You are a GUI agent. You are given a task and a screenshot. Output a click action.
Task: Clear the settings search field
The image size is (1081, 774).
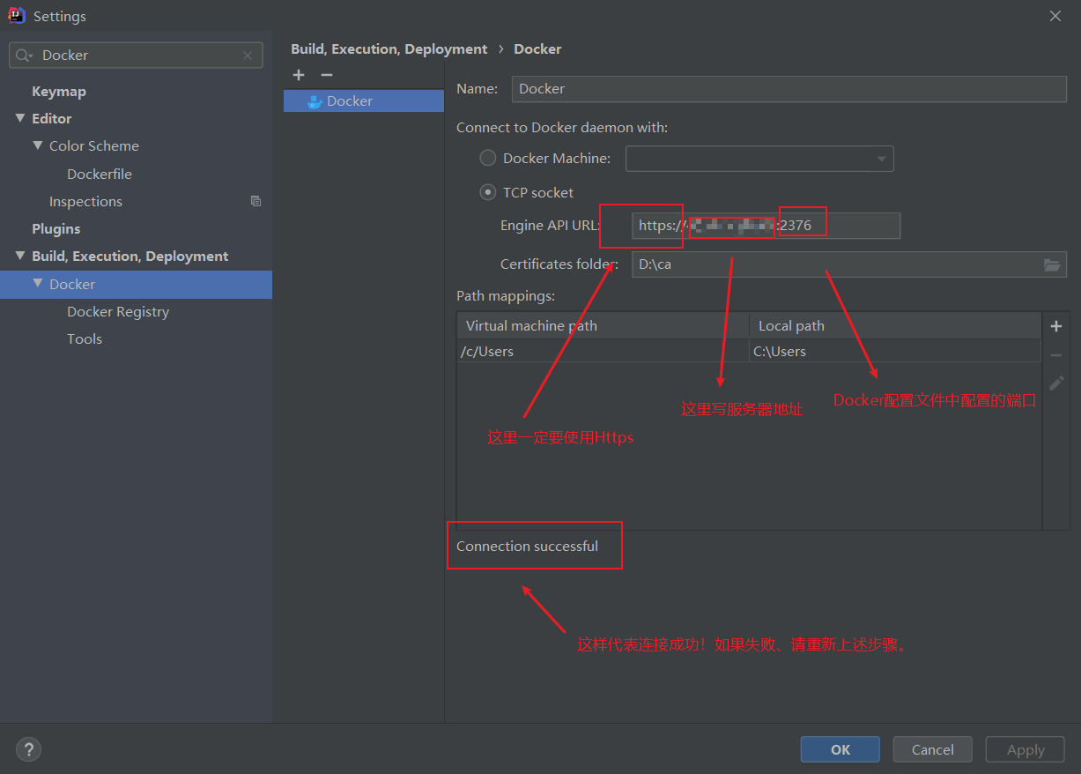coord(248,56)
